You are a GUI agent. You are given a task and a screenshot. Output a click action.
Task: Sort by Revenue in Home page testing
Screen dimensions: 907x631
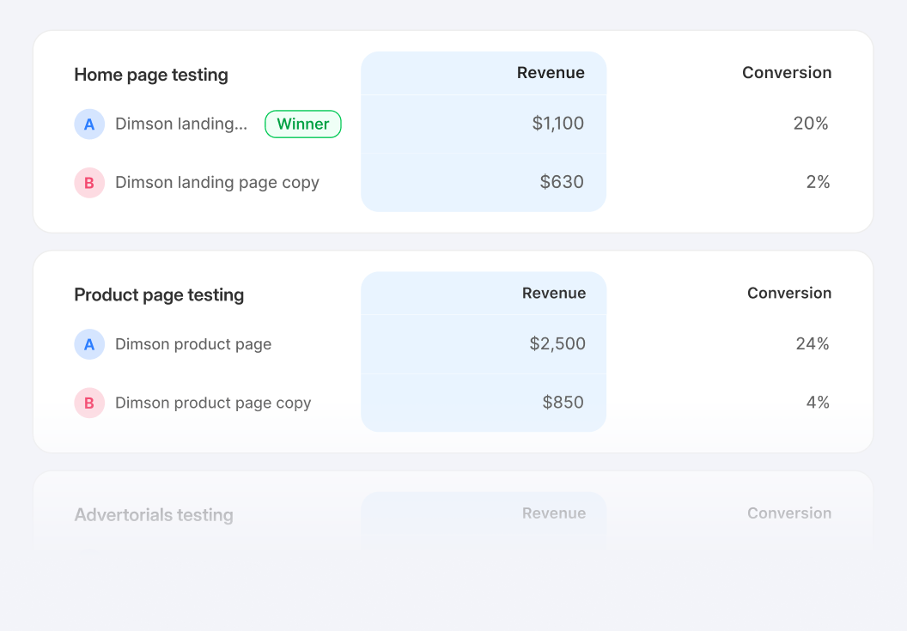point(551,73)
